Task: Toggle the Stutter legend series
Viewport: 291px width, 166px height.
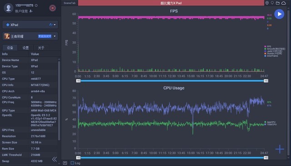Action: 273,54
